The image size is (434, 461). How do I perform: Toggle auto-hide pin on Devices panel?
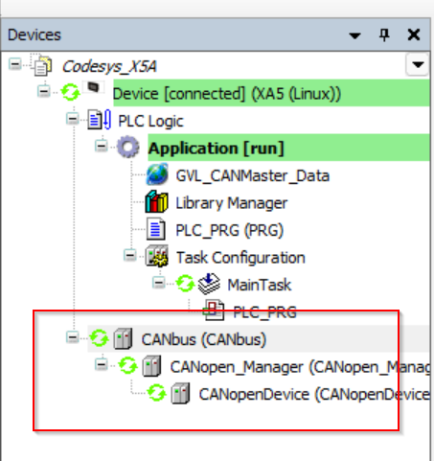(x=384, y=35)
